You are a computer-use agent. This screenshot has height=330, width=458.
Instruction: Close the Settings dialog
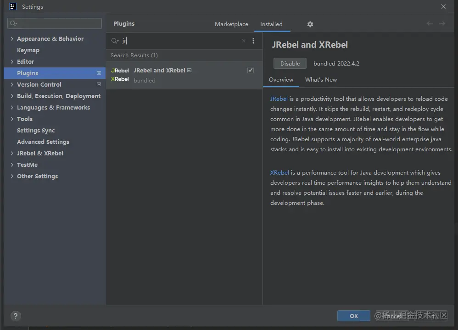[x=443, y=6]
